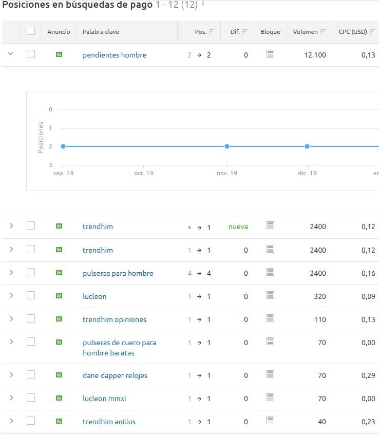Open the block icon for the lucleon row
The image size is (379, 435).
[x=270, y=295]
